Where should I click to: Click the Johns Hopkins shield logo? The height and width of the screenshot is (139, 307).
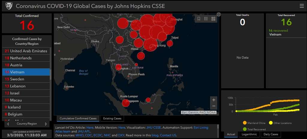click(8, 6)
